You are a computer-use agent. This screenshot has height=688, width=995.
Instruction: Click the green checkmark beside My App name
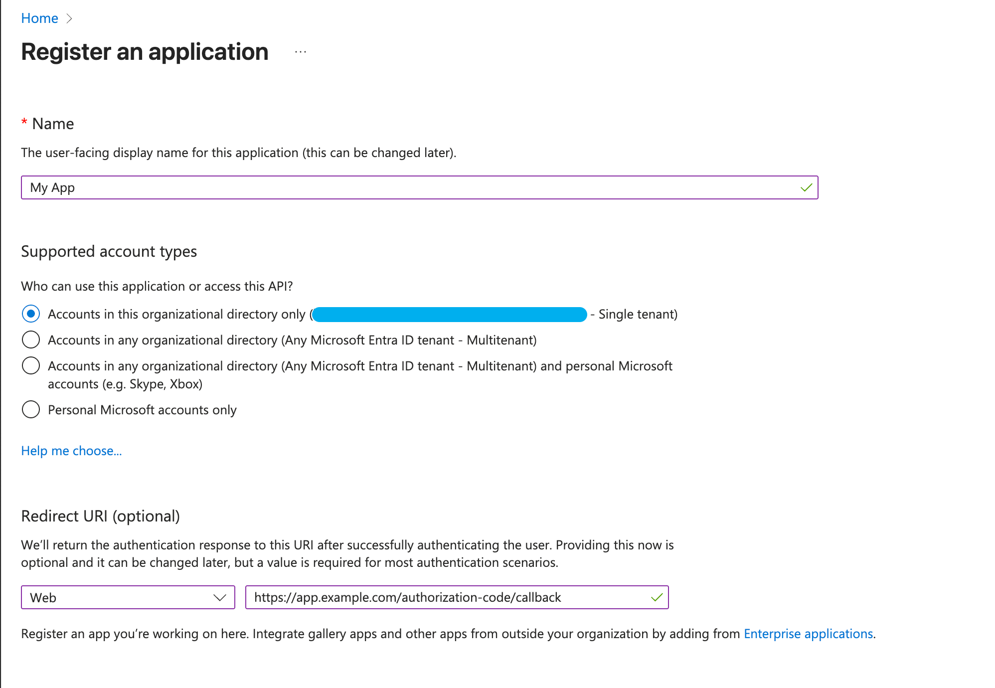click(806, 188)
